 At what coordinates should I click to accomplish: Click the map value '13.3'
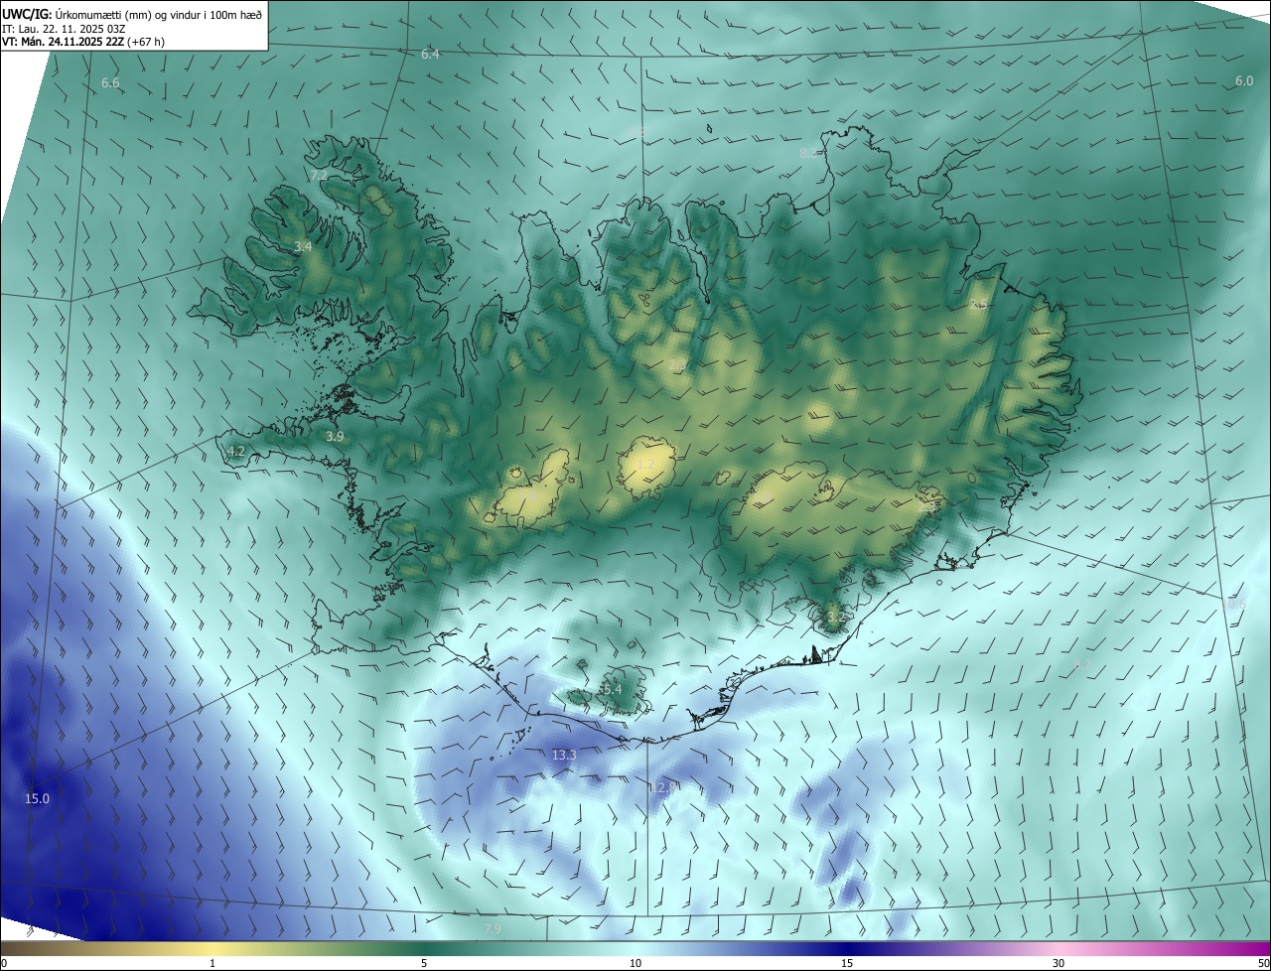point(564,755)
